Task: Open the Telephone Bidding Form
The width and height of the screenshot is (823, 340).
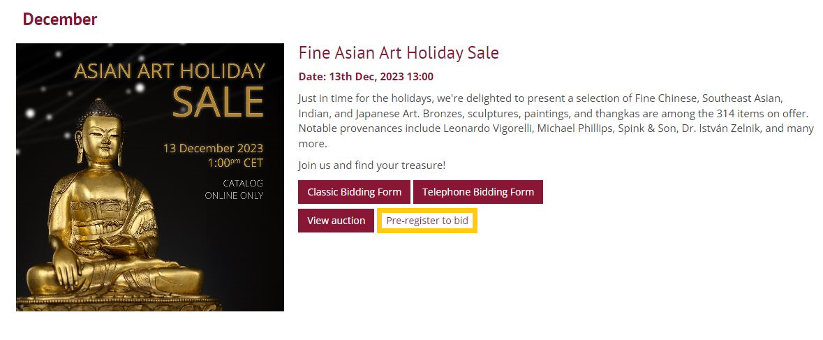Action: click(x=477, y=192)
